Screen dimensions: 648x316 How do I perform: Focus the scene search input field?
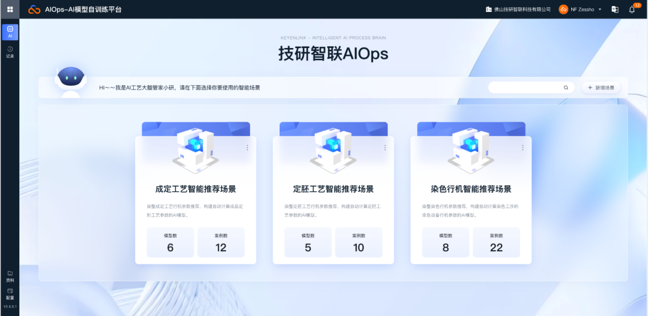coord(525,88)
